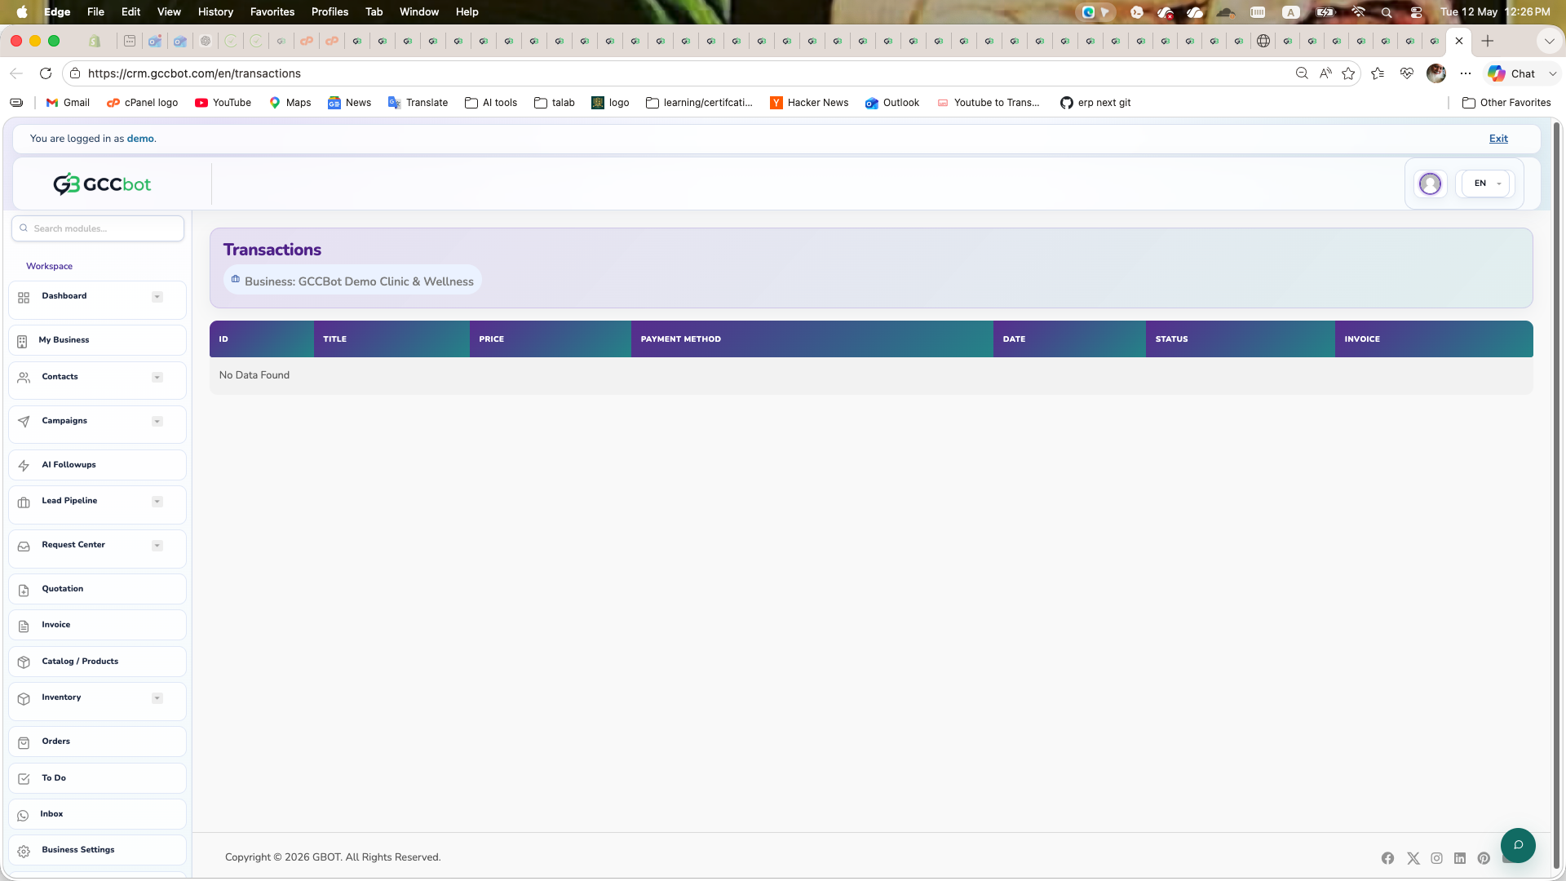Open the erp next git bookmark
This screenshot has height=881, width=1566.
click(1095, 103)
